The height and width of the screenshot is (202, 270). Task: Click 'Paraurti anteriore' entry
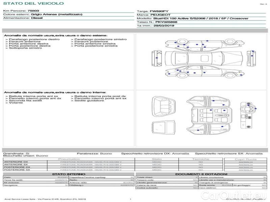pos(25,41)
